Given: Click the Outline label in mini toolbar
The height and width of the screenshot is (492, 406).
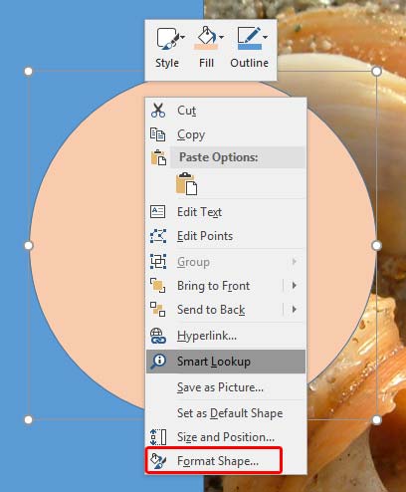Looking at the screenshot, I should click(250, 63).
